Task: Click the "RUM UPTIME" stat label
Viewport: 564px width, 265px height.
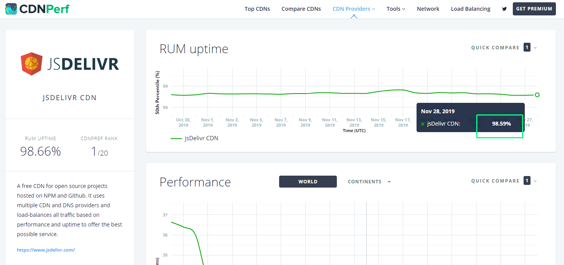Action: [40, 139]
